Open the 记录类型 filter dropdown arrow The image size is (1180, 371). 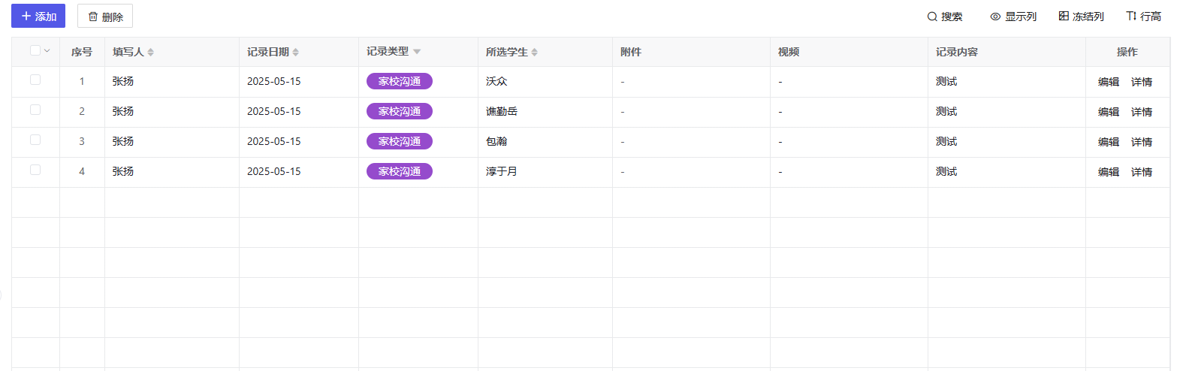click(x=417, y=52)
